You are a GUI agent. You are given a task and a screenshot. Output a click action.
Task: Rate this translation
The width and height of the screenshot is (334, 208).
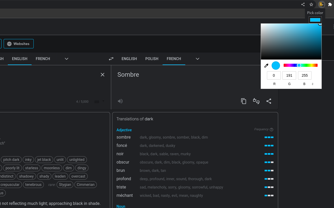coord(256,101)
